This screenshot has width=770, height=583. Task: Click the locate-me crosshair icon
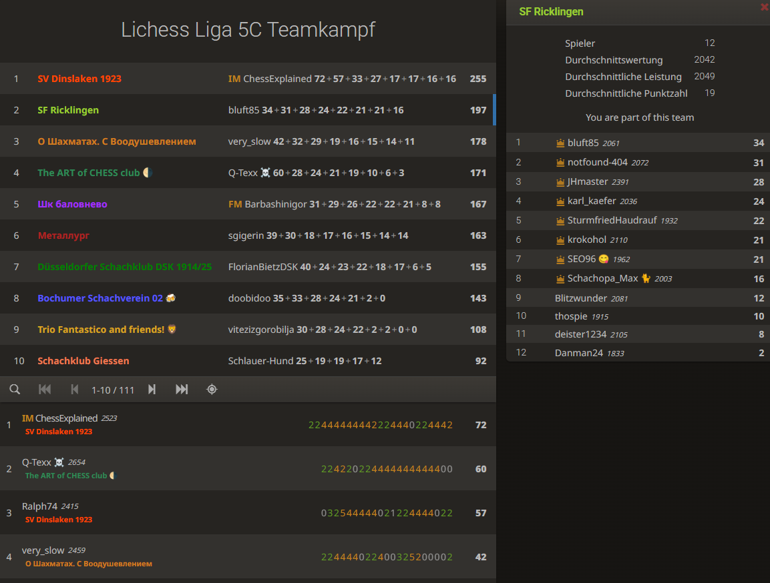(212, 390)
